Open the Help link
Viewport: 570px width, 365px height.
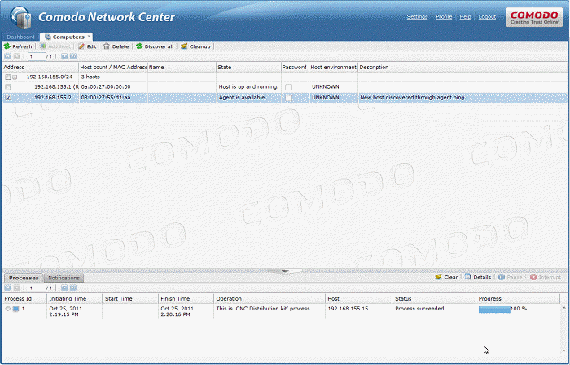point(465,17)
